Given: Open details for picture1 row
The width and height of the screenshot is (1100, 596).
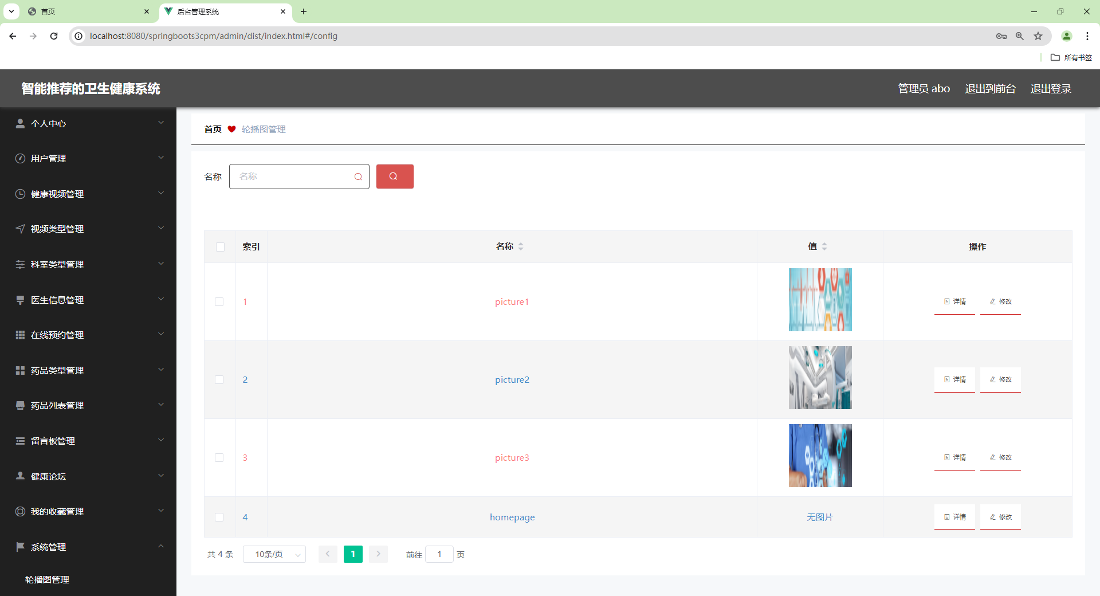Looking at the screenshot, I should 954,301.
